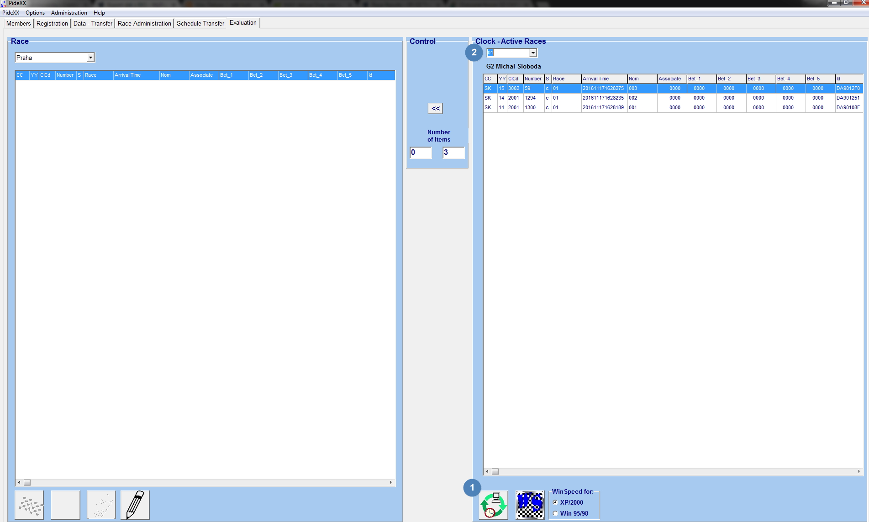Click the faded dotted icon beside the pencil
The image size is (869, 522).
(x=101, y=505)
